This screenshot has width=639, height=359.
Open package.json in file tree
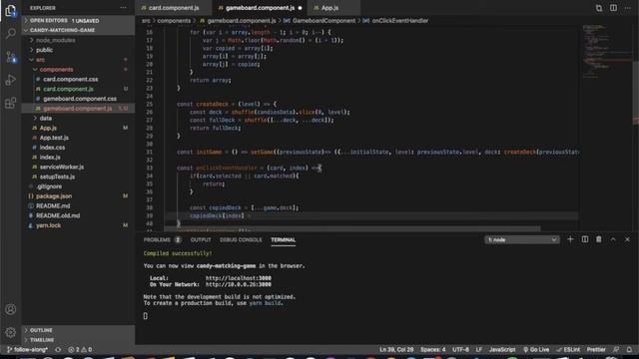coord(78,196)
